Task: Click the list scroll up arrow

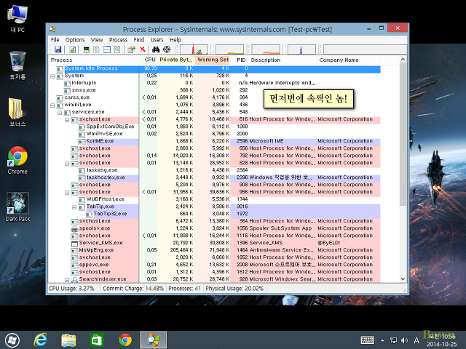Action: 403,60
